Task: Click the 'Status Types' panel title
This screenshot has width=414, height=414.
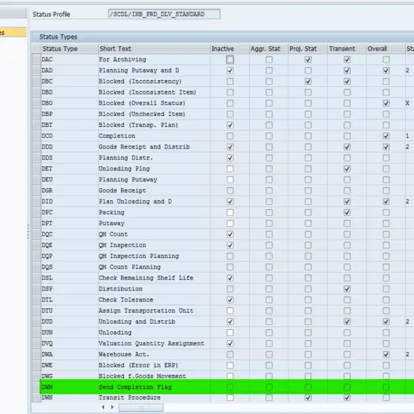Action: (58, 37)
